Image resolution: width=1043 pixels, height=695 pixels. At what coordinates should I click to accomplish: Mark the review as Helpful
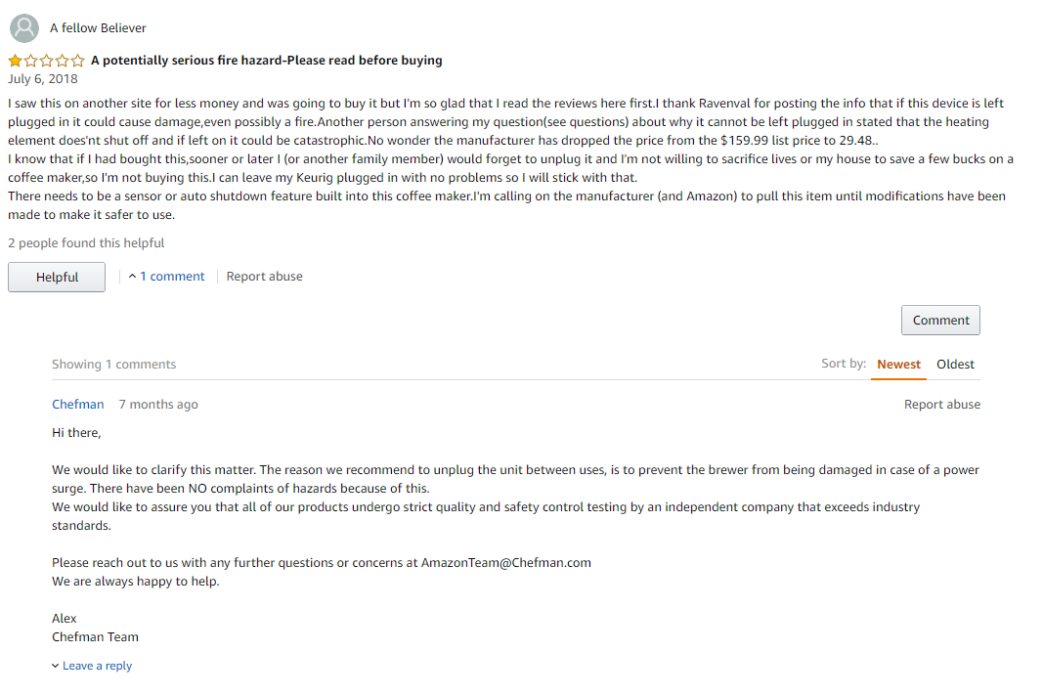(57, 278)
